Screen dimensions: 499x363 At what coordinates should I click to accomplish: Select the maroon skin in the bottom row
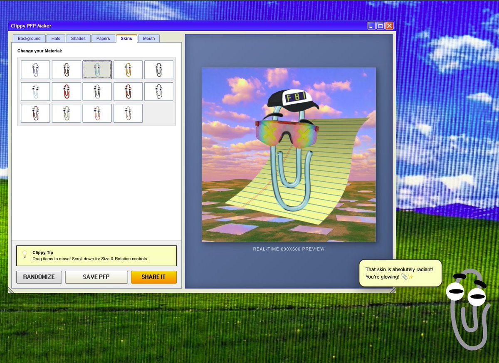click(35, 113)
